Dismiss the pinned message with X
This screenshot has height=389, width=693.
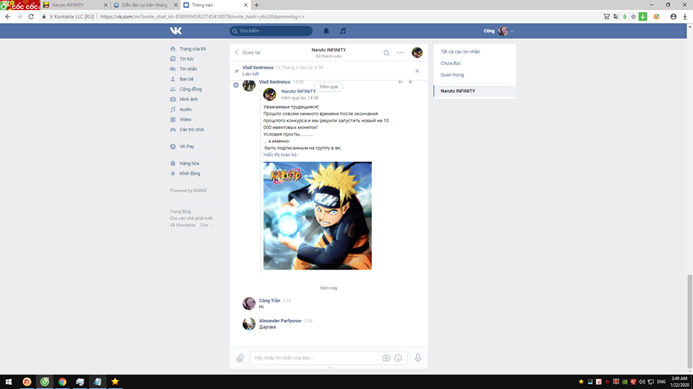point(417,71)
